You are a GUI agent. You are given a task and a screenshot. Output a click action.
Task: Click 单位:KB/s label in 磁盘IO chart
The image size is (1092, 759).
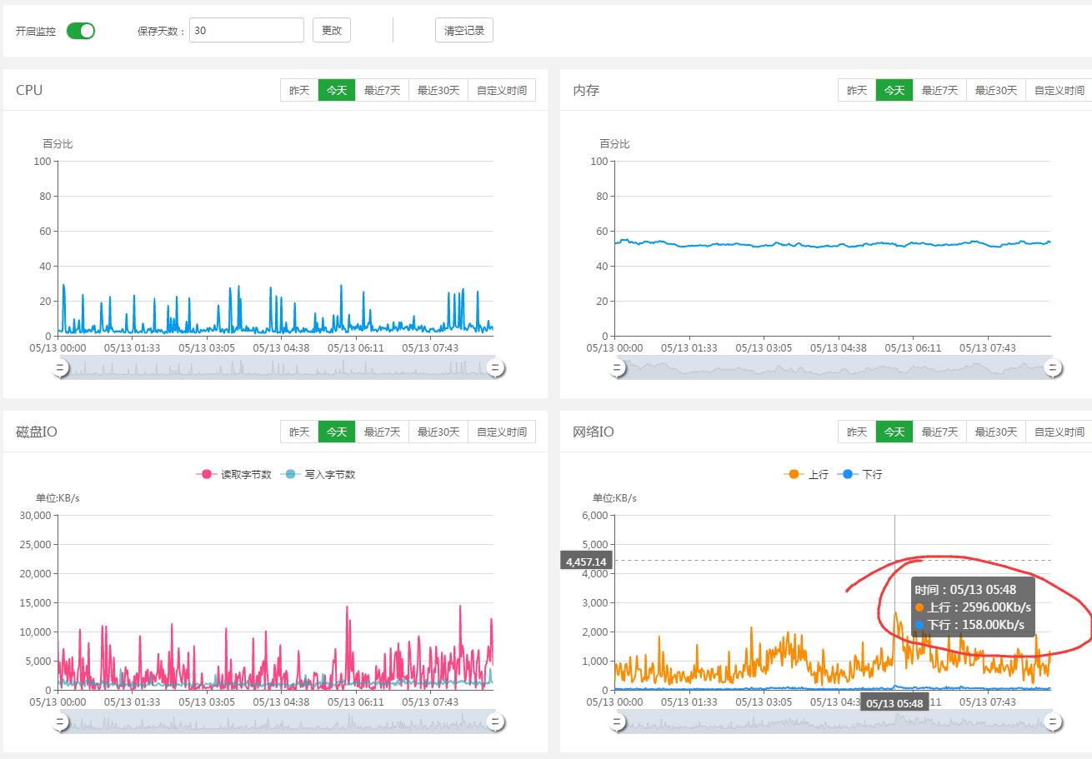57,498
